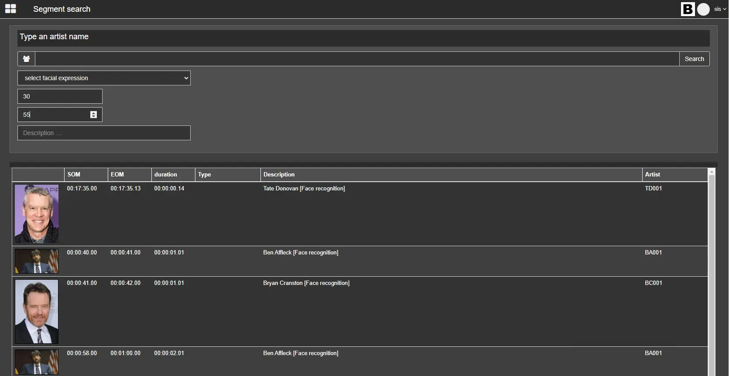Click the spinner arrows on the 55 field
Image resolution: width=729 pixels, height=376 pixels.
click(x=93, y=115)
